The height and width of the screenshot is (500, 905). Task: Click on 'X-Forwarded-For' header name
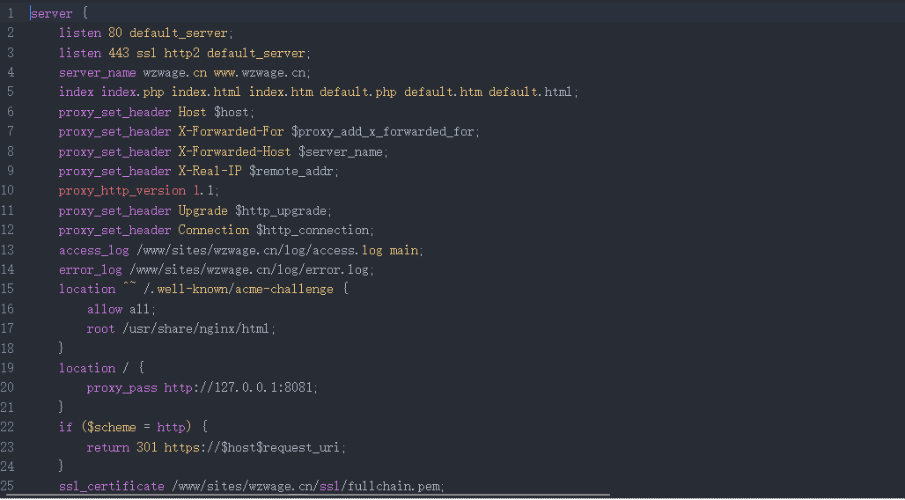pyautogui.click(x=231, y=132)
